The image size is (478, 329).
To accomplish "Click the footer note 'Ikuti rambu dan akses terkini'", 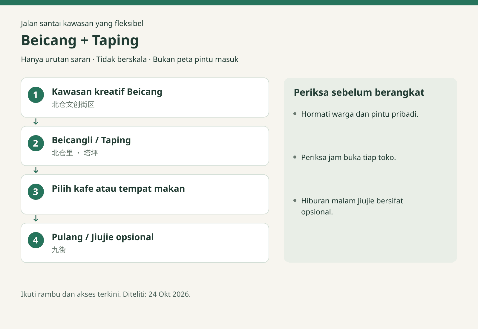I will [106, 294].
